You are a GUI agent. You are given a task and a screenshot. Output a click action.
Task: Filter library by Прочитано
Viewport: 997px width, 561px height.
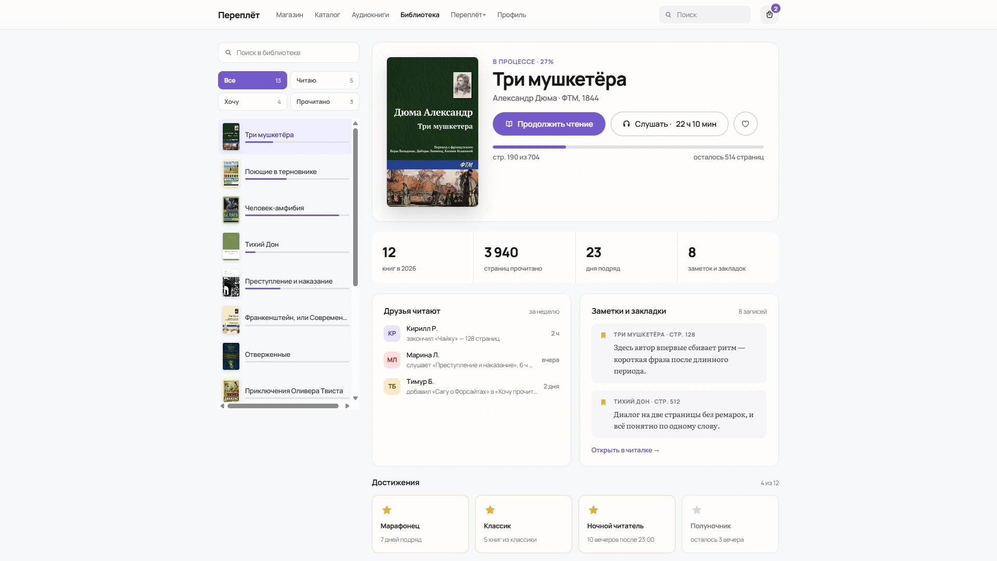point(325,102)
